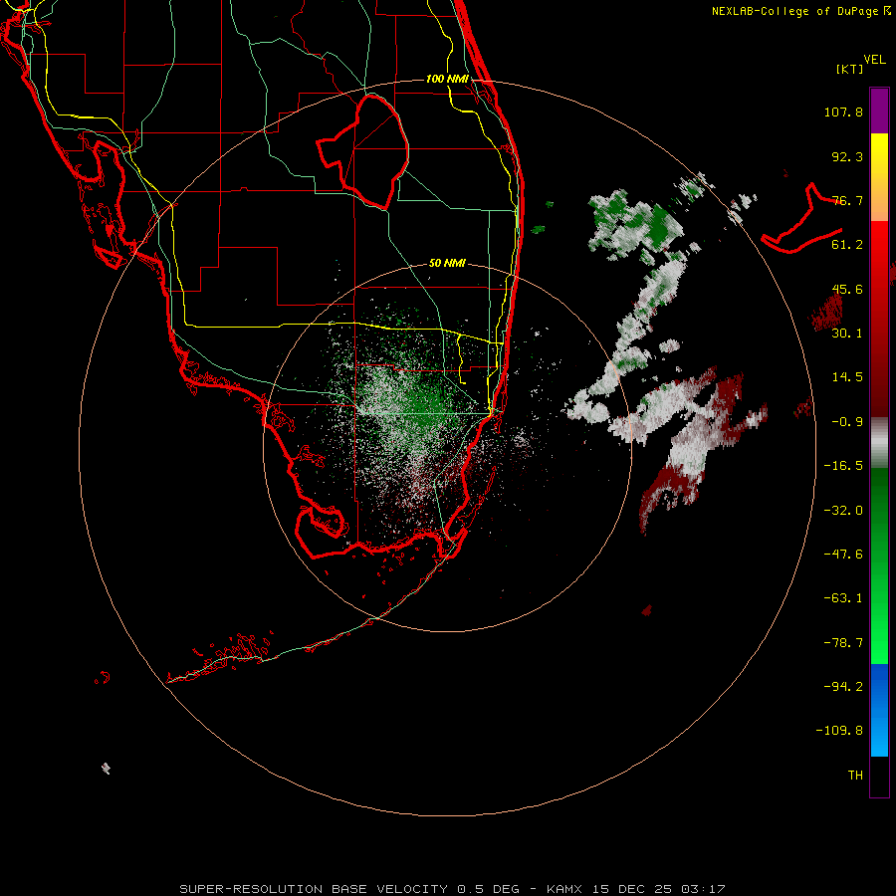Viewport: 896px width, 896px height.
Task: Select the 61.2 scale value
Action: click(847, 245)
